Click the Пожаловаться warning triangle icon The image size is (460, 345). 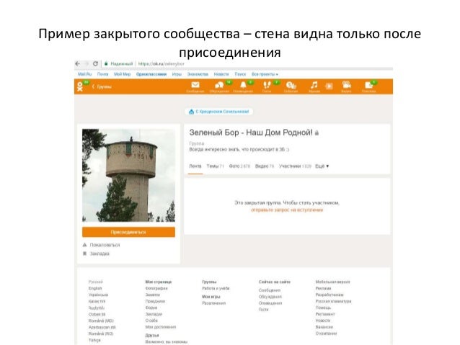coord(84,244)
